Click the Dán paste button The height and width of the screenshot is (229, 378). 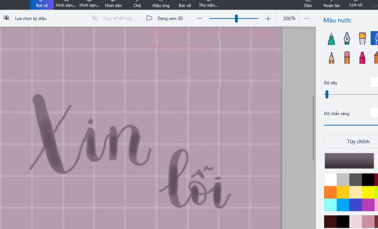point(308,4)
